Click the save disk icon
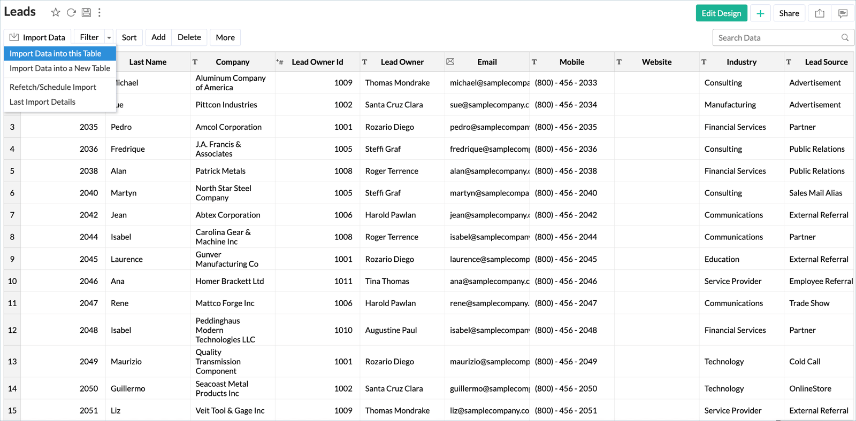This screenshot has width=856, height=421. pos(86,12)
